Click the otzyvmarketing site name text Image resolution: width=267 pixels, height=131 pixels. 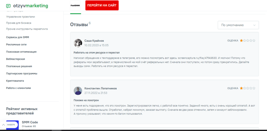click(30, 6)
